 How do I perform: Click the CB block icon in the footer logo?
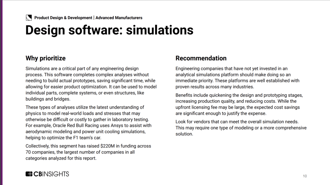(29, 174)
